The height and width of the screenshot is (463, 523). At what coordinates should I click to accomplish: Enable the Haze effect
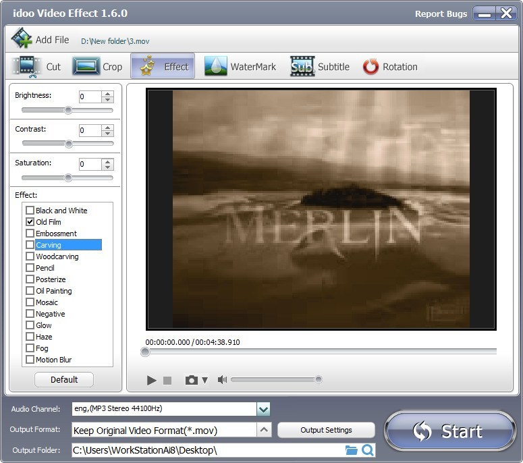coord(30,336)
